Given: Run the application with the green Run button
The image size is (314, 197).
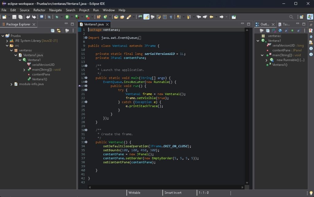Looking at the screenshot, I should pos(67,17).
